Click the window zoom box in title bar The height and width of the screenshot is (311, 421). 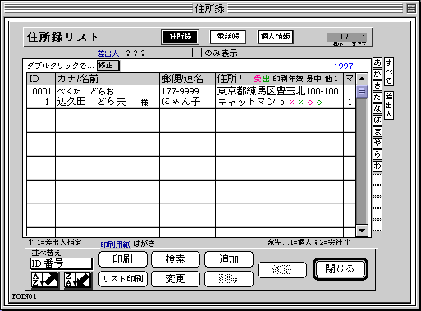411,9
